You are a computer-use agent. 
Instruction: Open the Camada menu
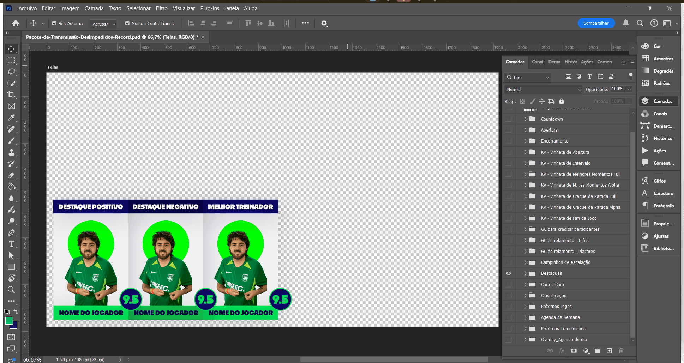pyautogui.click(x=94, y=8)
